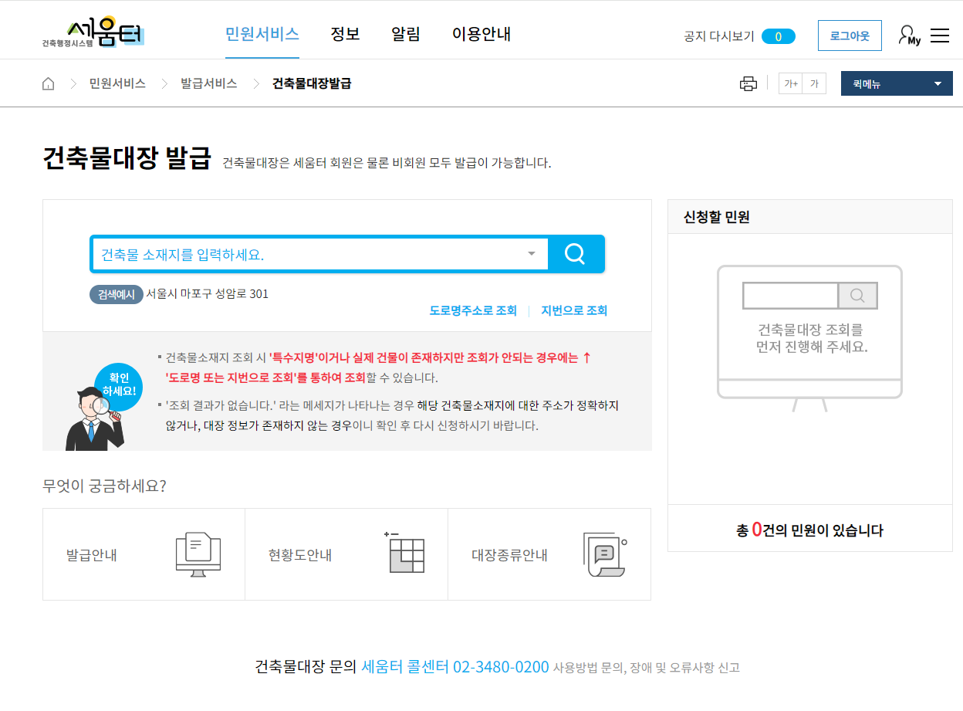Click 건축물대장발급 in the breadcrumb
The width and height of the screenshot is (963, 711).
click(312, 83)
